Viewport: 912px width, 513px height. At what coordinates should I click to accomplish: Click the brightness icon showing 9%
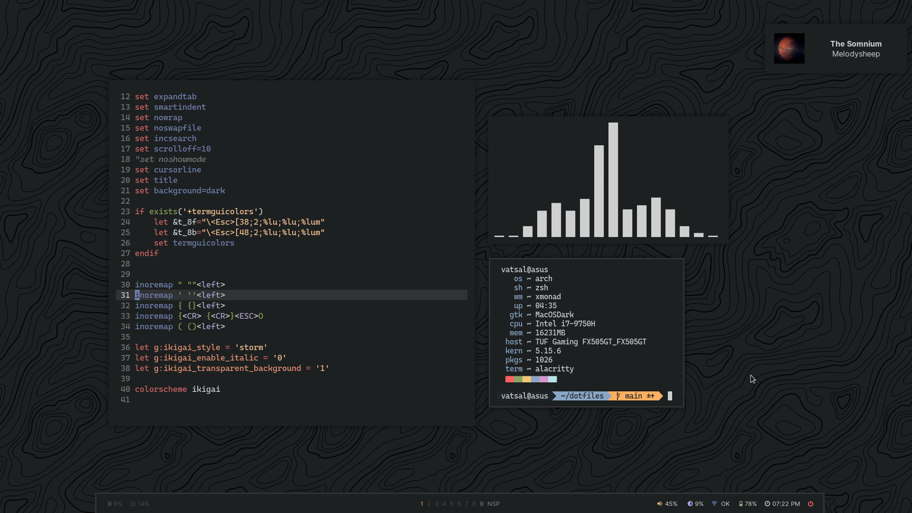690,504
